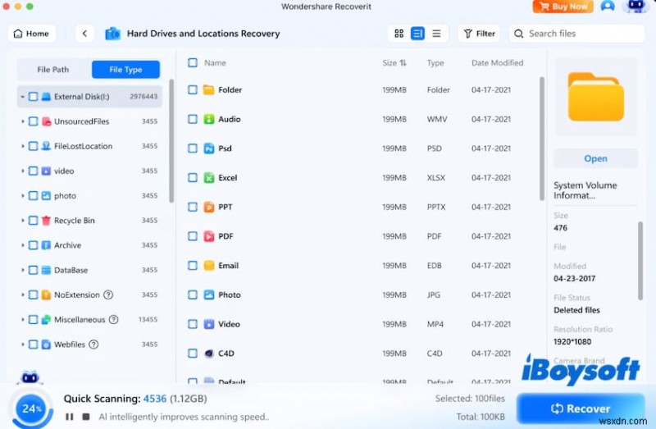Viewport: 656px width, 429px height.
Task: Click the PPT file type icon
Action: 209,208
